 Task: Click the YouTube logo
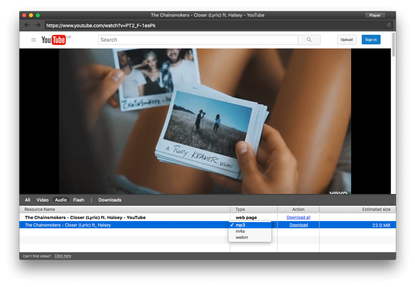coord(54,40)
